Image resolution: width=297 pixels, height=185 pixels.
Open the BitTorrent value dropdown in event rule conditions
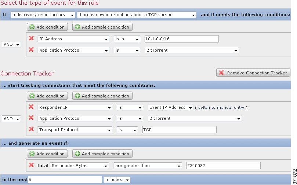[192, 50]
